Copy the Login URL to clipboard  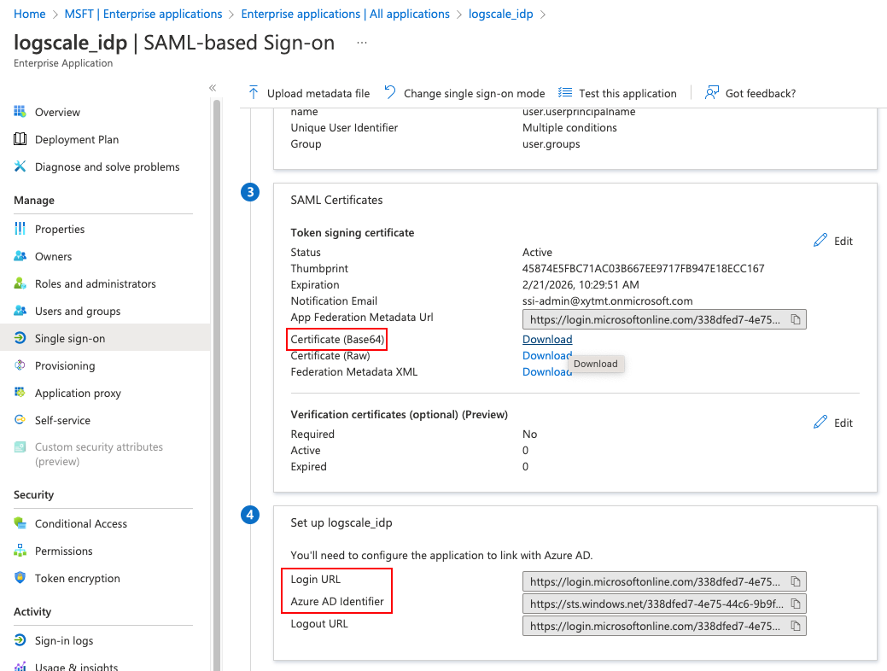(x=797, y=581)
